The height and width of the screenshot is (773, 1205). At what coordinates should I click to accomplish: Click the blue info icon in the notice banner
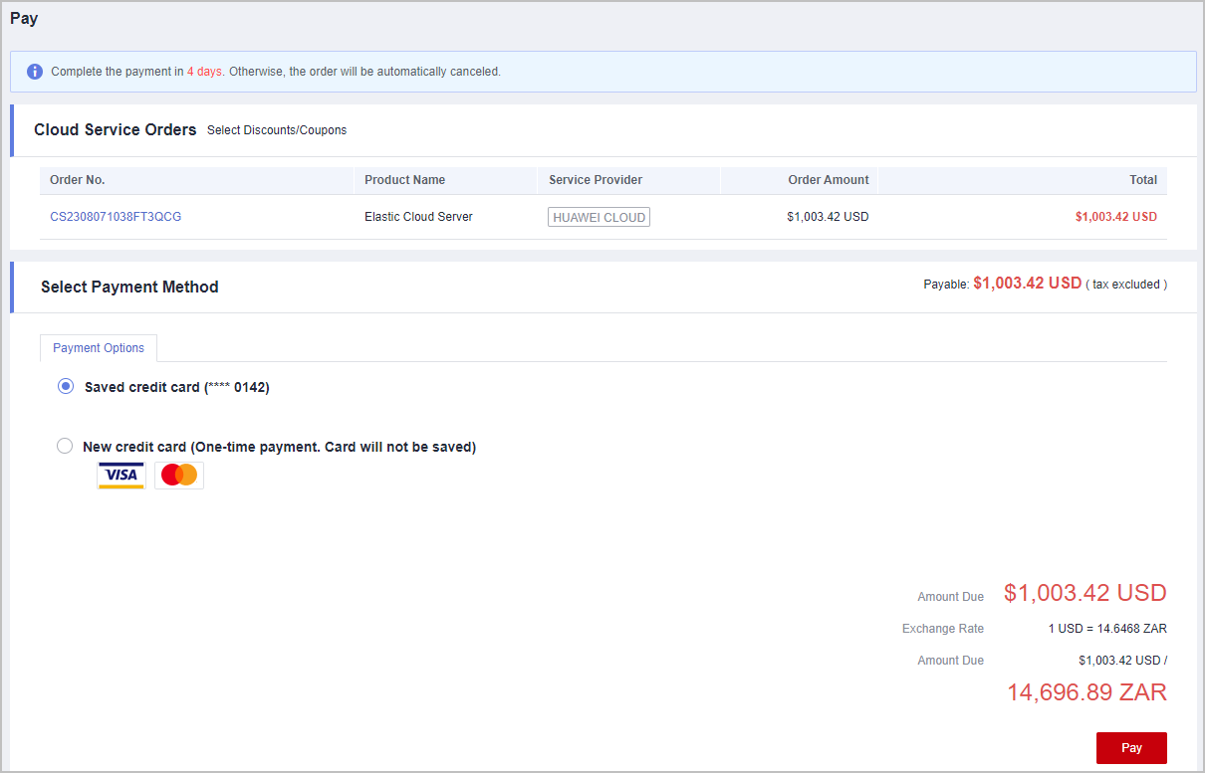[x=35, y=72]
